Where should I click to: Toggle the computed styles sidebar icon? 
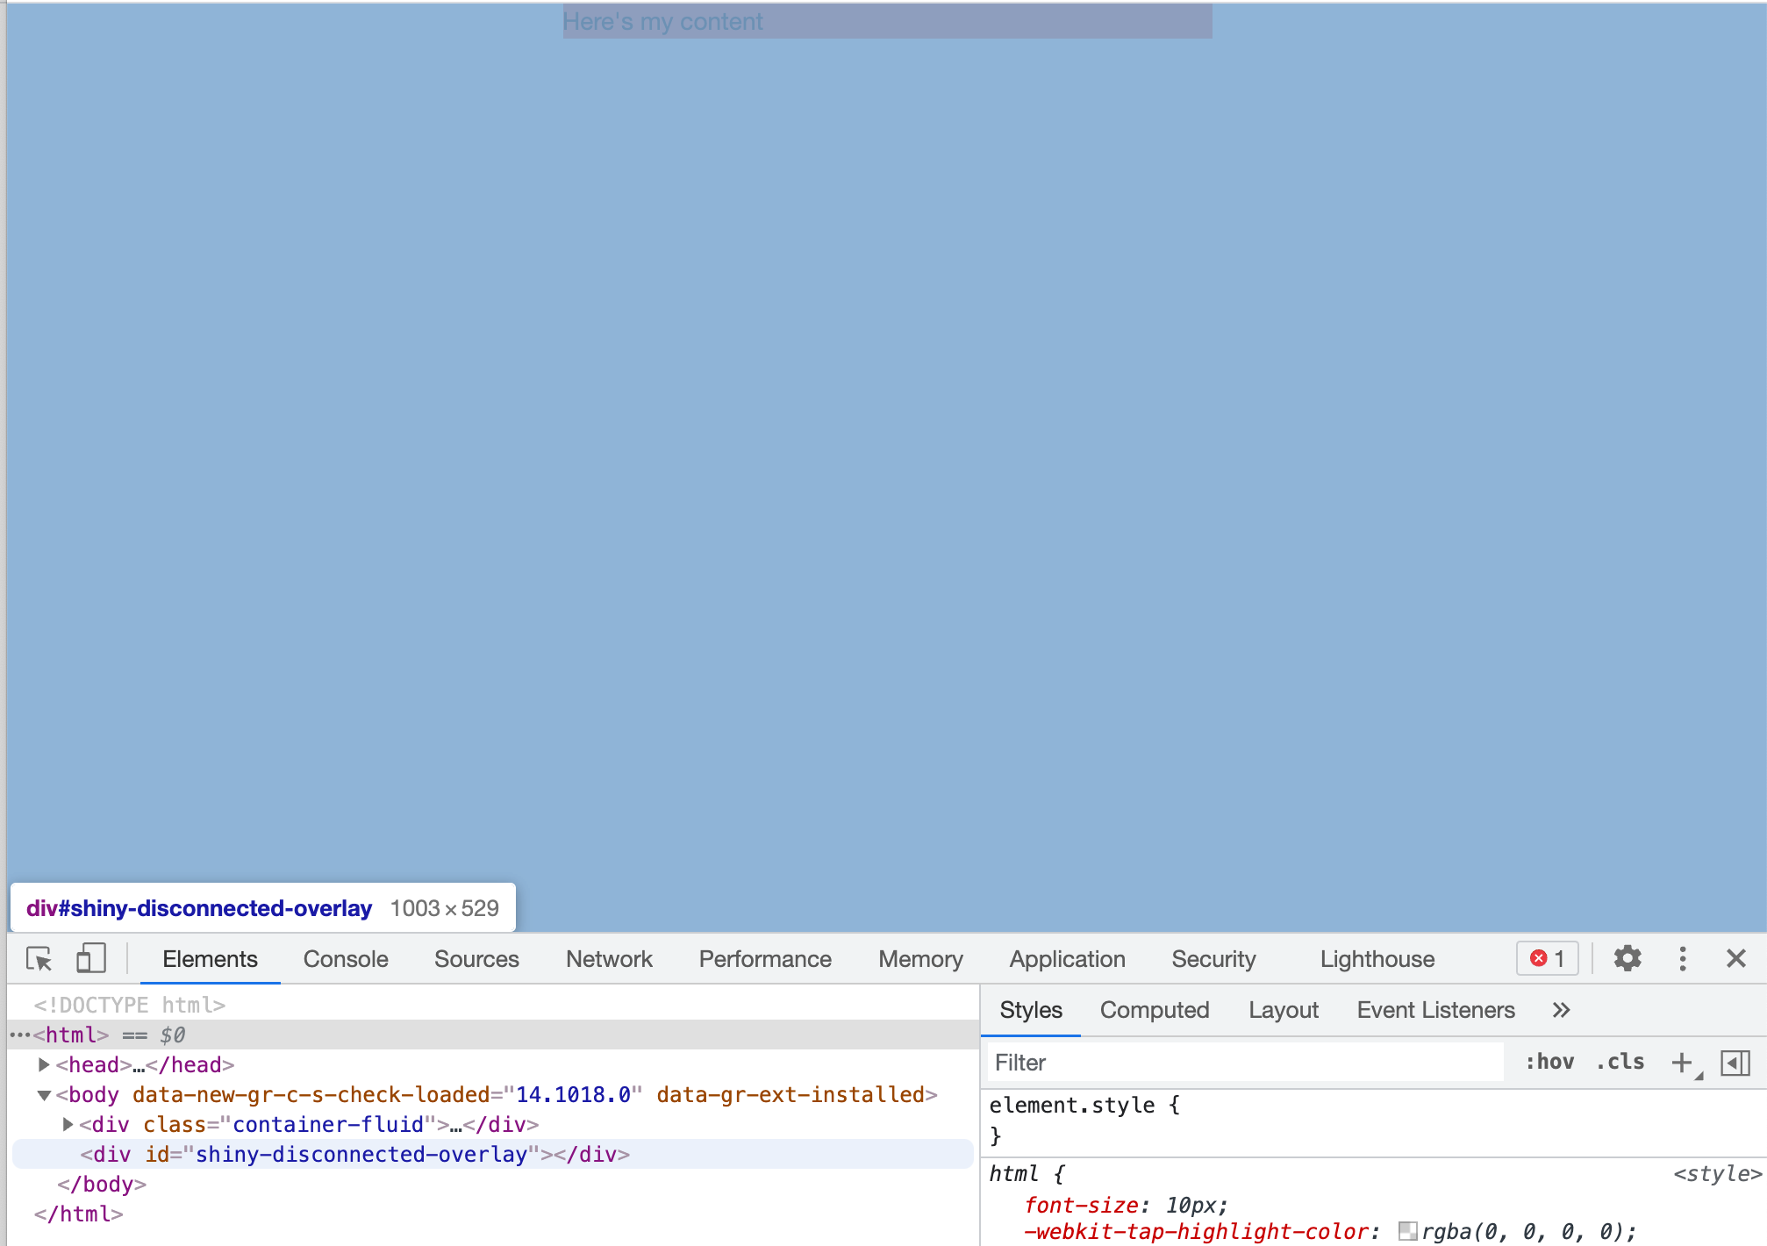click(x=1735, y=1063)
